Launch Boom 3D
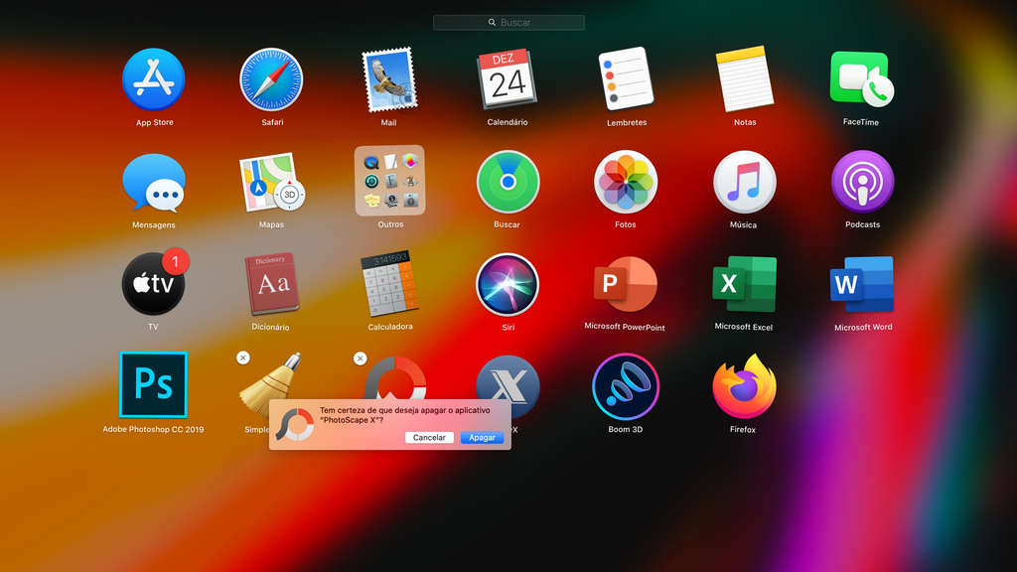This screenshot has height=572, width=1017. pos(626,386)
